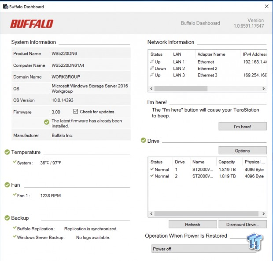Click the firmware version 3.00
Image resolution: width=273 pixels, height=261 pixels.
(56, 112)
